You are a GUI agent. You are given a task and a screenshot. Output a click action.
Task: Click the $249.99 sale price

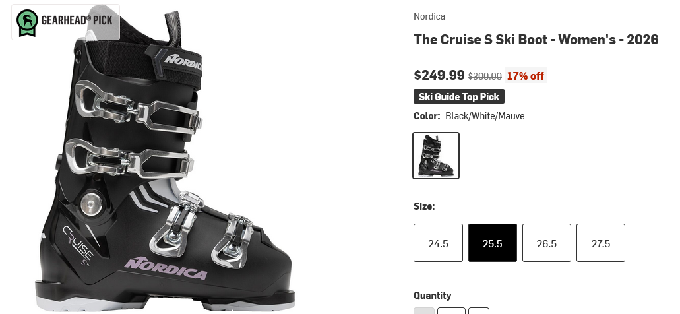pyautogui.click(x=439, y=75)
